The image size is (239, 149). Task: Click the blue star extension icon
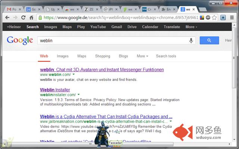coord(223,17)
